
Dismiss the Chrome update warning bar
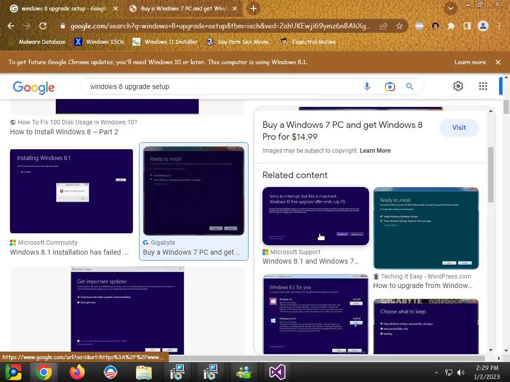pos(498,62)
